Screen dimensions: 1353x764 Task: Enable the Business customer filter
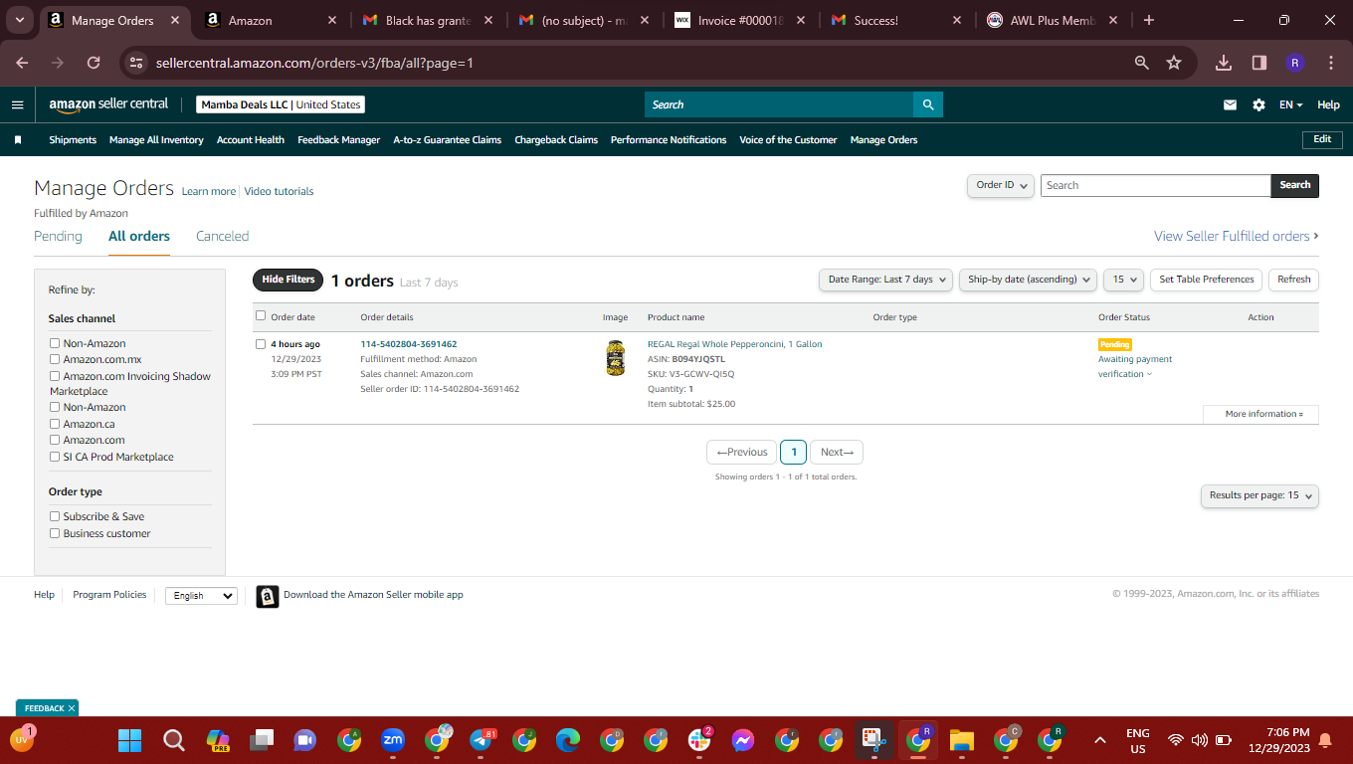coord(55,533)
